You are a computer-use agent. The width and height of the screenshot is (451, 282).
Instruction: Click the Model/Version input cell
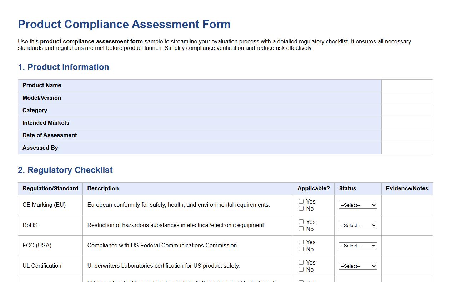pyautogui.click(x=407, y=98)
